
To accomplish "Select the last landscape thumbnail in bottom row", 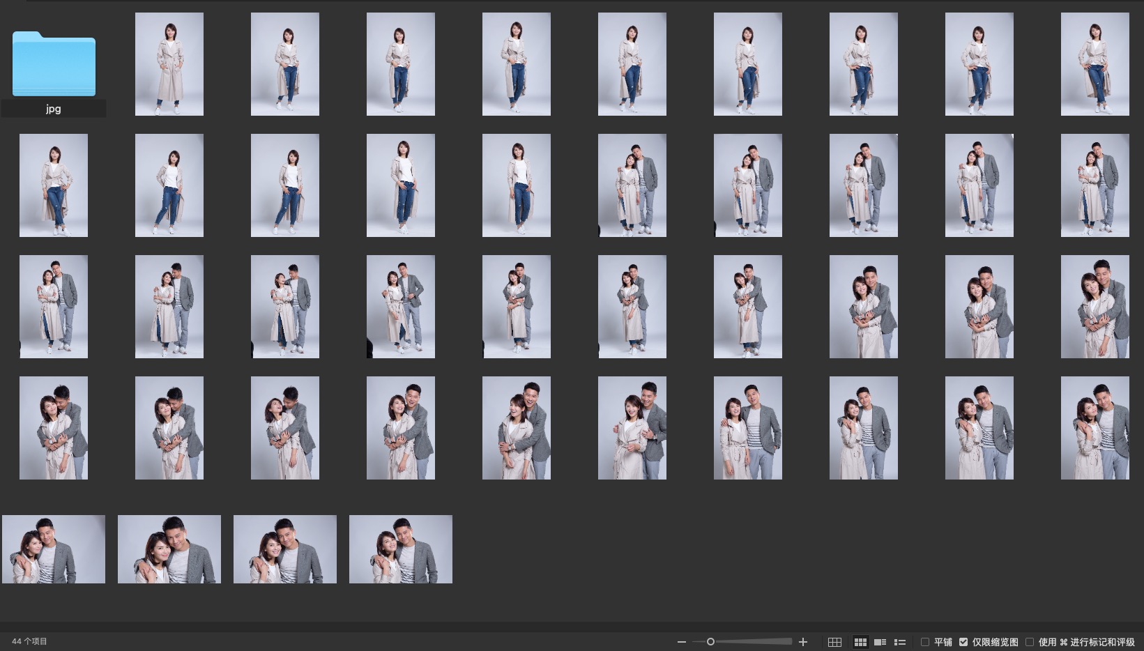I will tap(401, 549).
